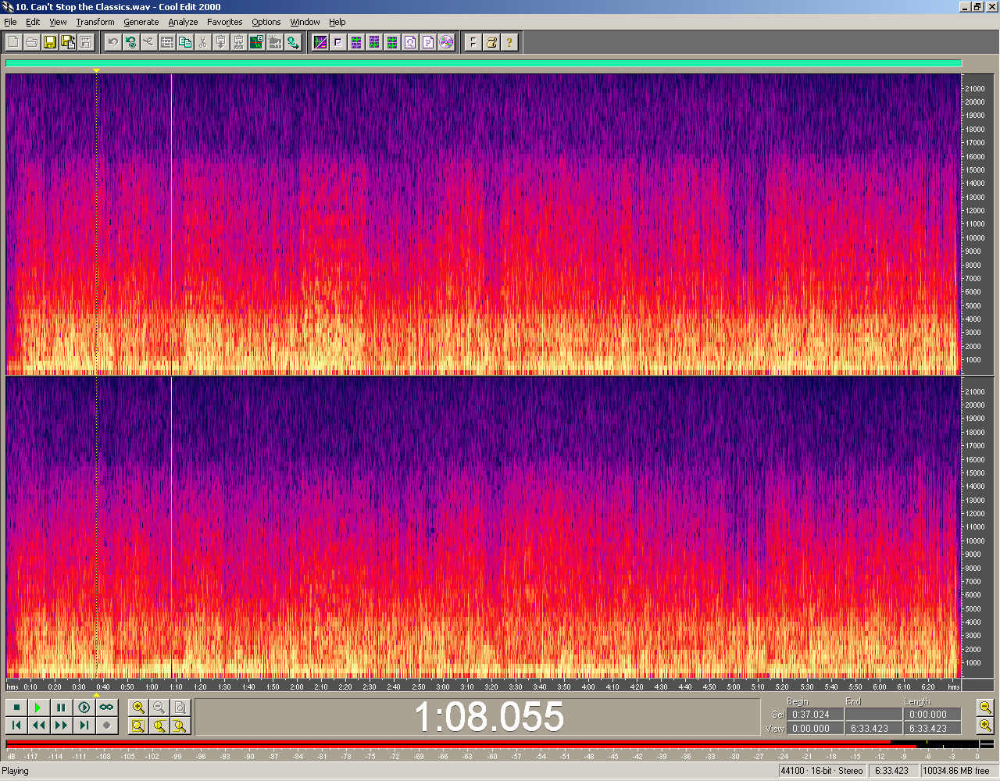The width and height of the screenshot is (1000, 781).
Task: Zoom to selection with framed magnifier
Action: point(138,726)
